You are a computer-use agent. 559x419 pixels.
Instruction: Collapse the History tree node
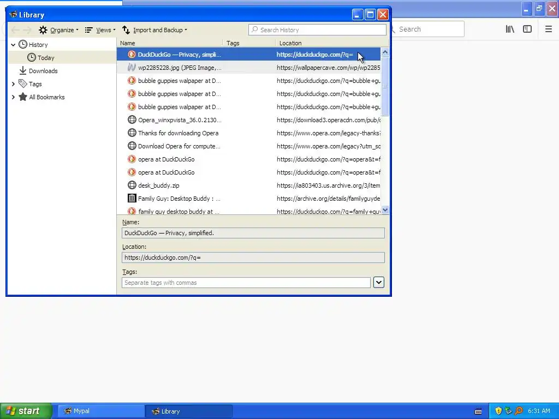(x=13, y=45)
